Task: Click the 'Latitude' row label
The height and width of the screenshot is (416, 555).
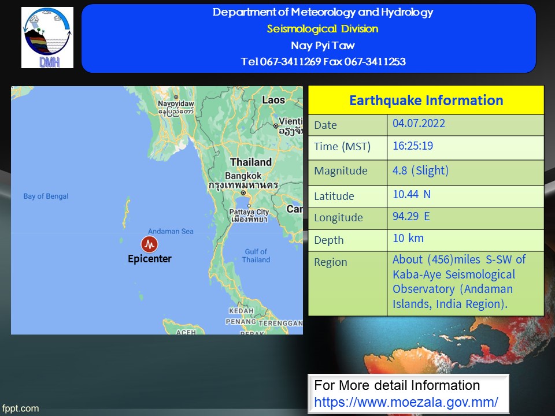Action: [334, 196]
